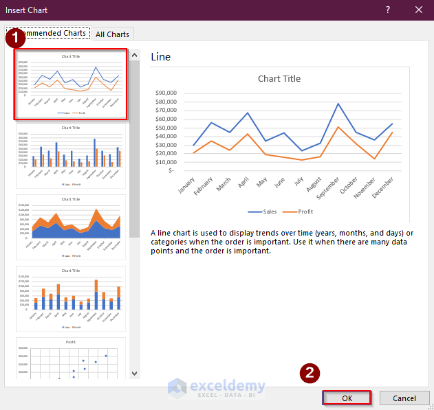
Task: Click the scroll up arrow of chart list
Action: coord(135,55)
